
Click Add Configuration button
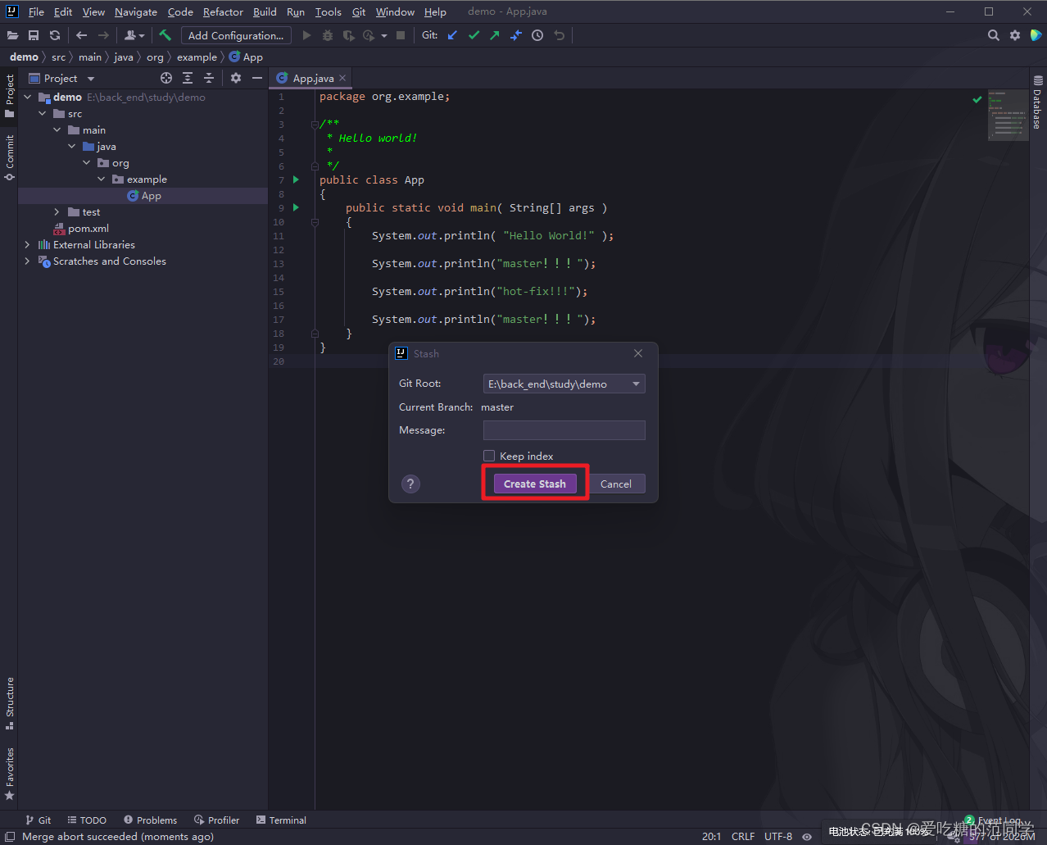pos(236,35)
